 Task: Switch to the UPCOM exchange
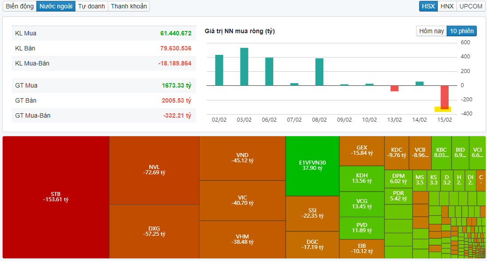point(471,6)
